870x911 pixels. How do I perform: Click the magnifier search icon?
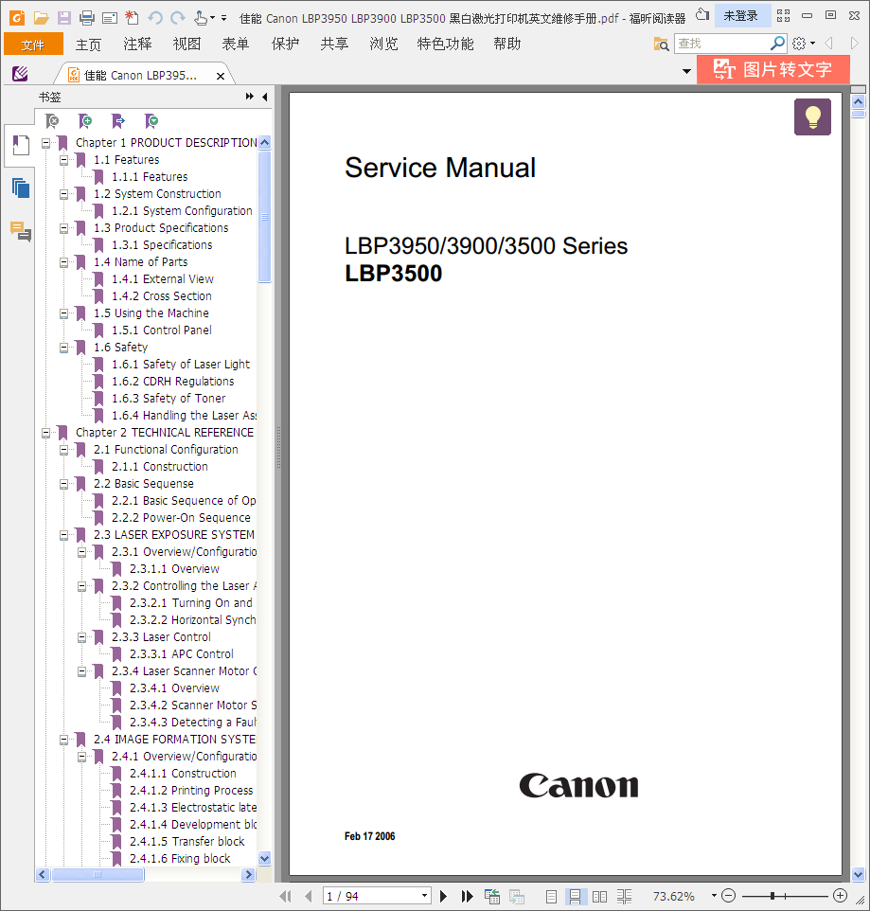[x=777, y=43]
